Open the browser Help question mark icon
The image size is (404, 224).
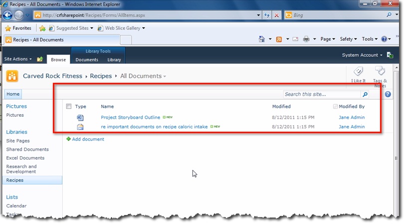[x=384, y=39]
